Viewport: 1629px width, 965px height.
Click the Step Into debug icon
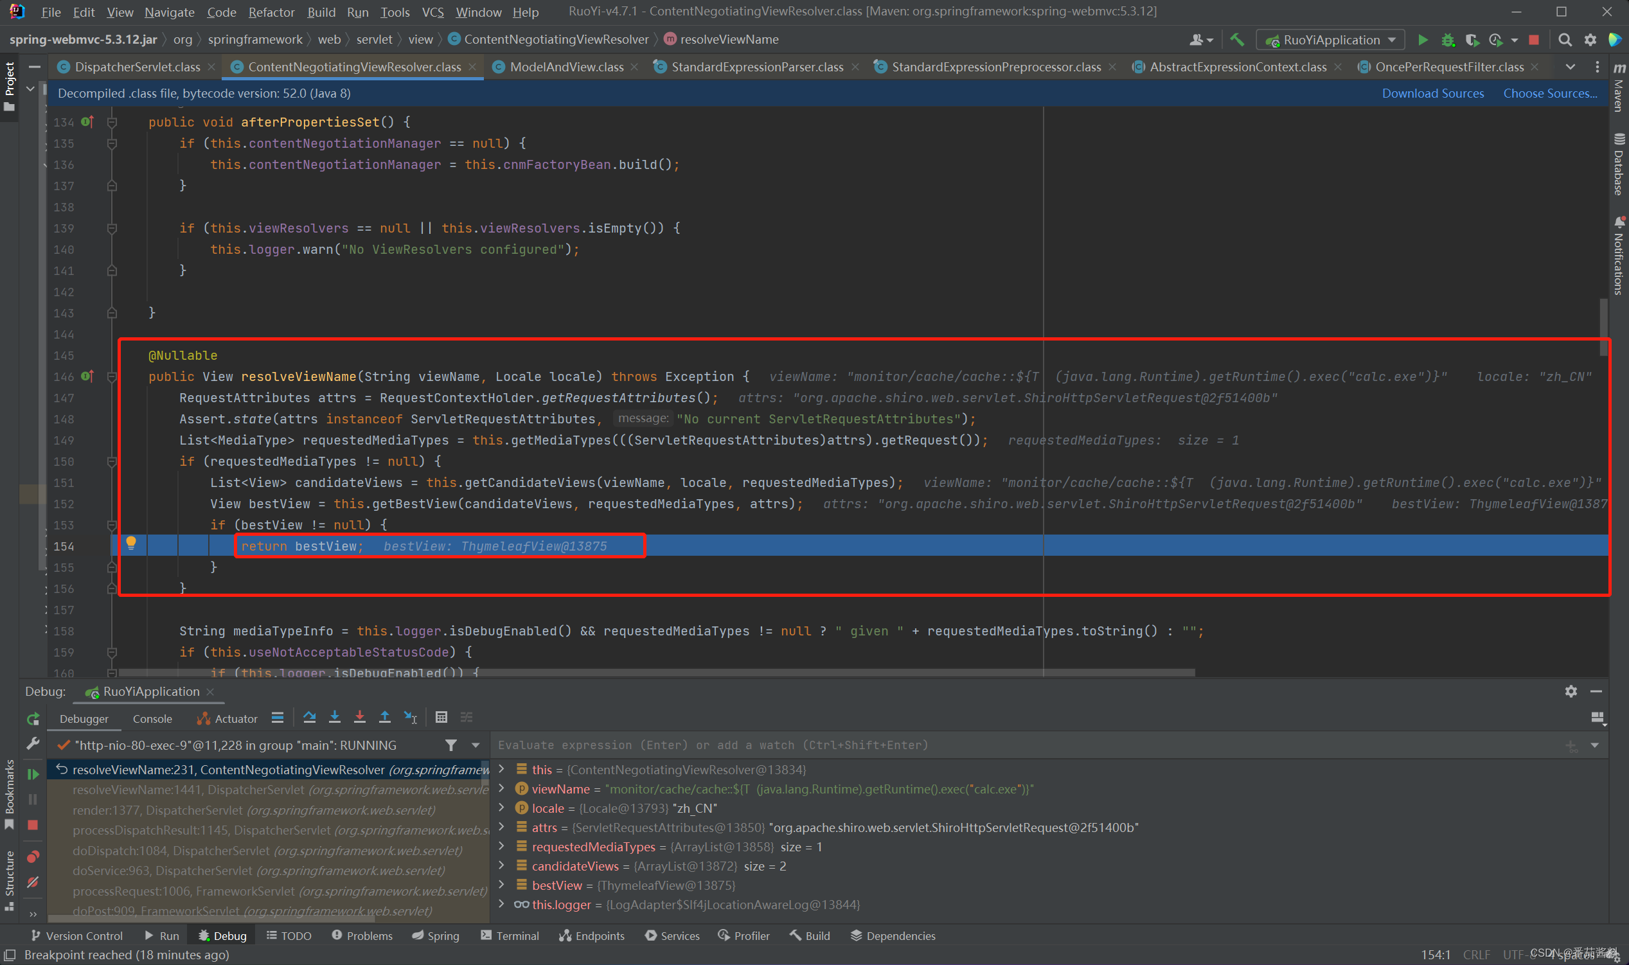pos(334,717)
